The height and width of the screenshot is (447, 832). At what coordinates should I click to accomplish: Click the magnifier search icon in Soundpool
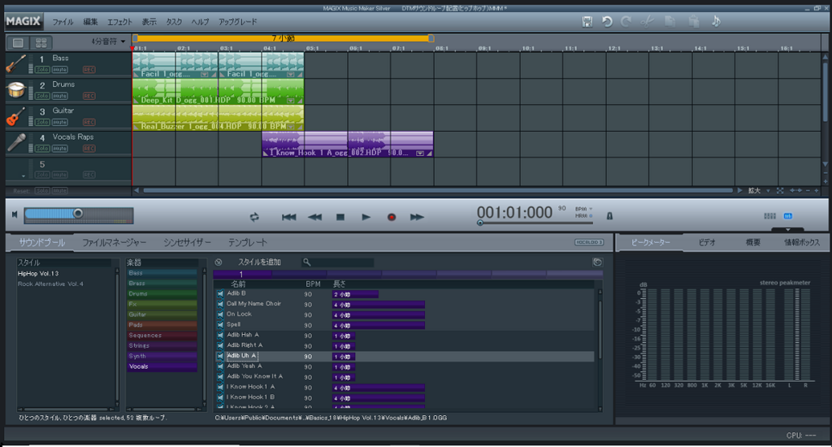(x=306, y=263)
